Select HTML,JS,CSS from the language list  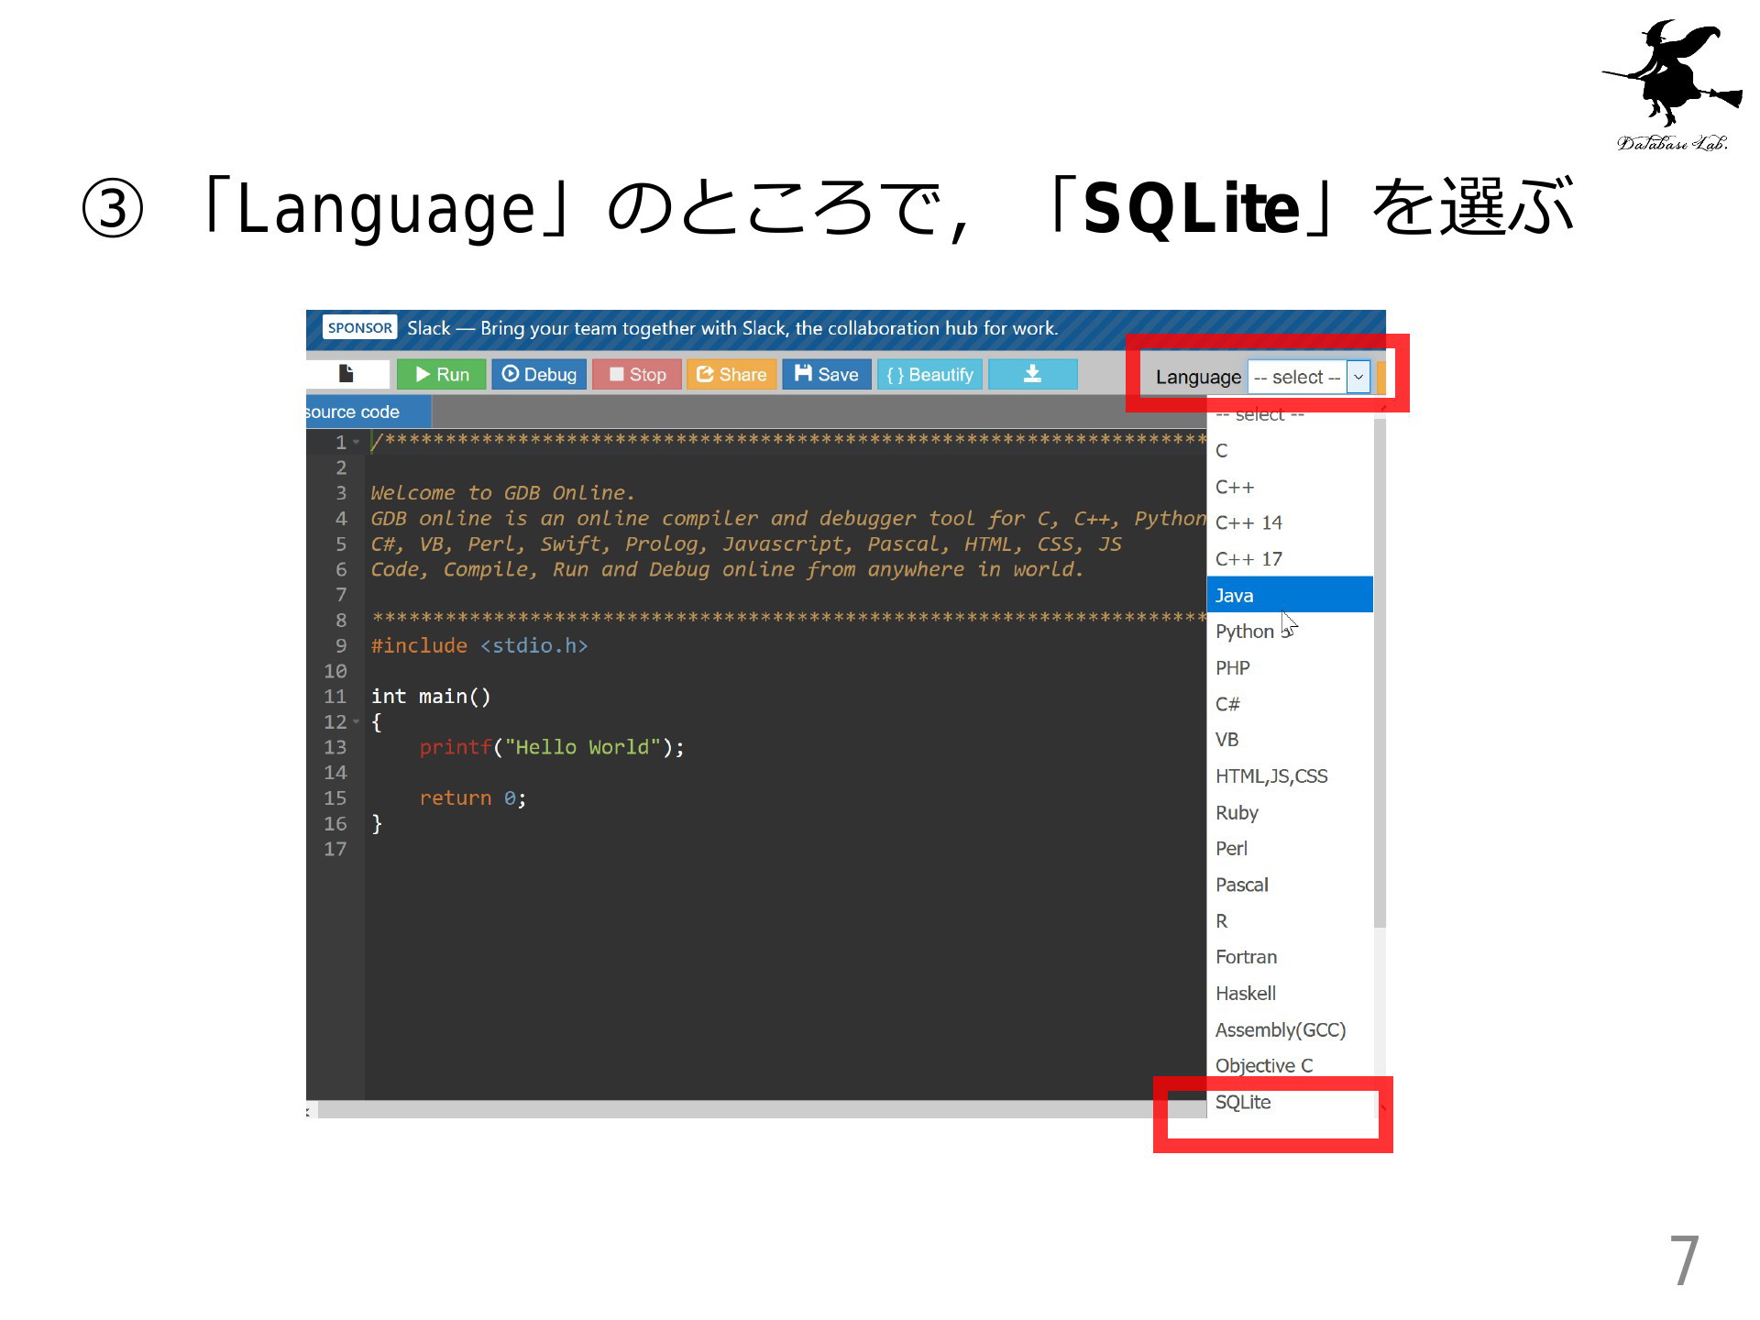click(x=1290, y=776)
